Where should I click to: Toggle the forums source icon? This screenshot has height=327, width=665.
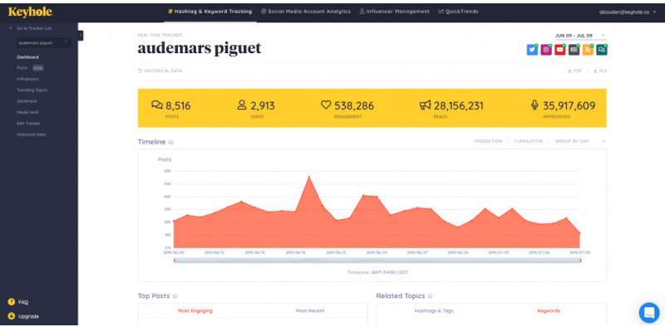[601, 50]
